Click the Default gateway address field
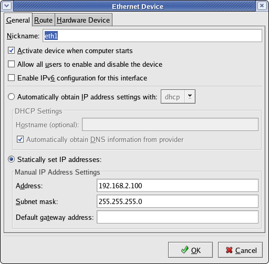269x264 pixels. click(x=178, y=217)
